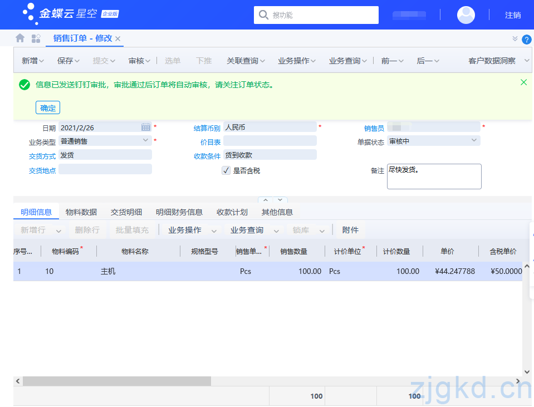
Task: Open the 后一 navigation dropdown
Action: 428,61
